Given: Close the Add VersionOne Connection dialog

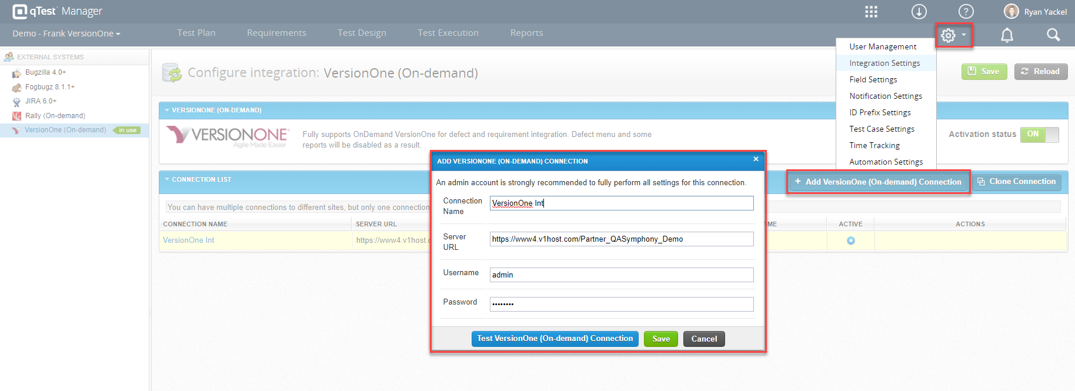Looking at the screenshot, I should tap(756, 159).
